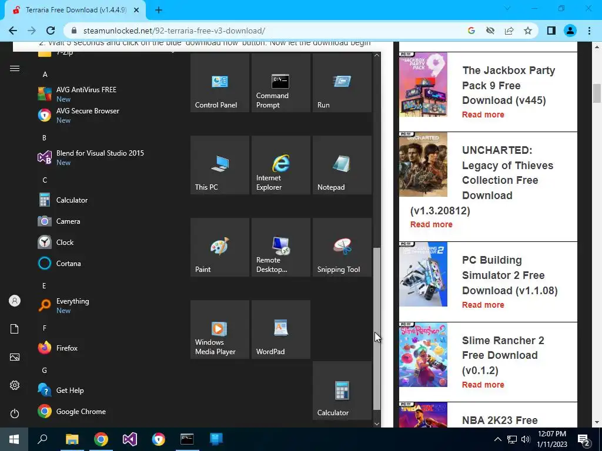Open the Calculator tile in the tile area

[342, 391]
